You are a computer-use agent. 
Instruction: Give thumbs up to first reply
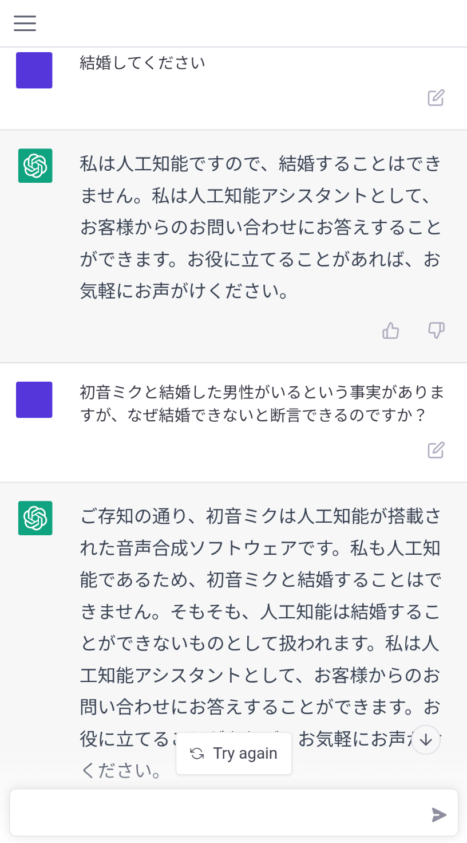[x=391, y=331]
